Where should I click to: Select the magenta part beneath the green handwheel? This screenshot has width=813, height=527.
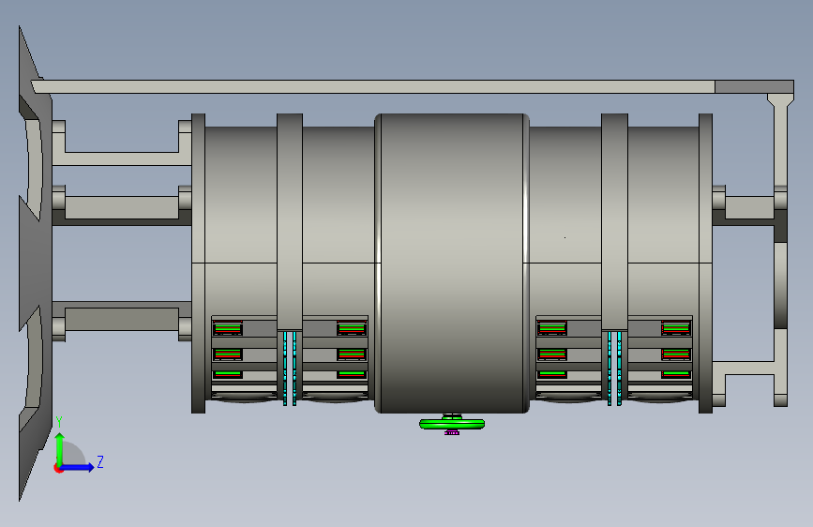[452, 432]
